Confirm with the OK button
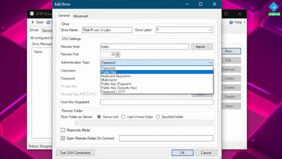282x159 pixels. point(182,153)
